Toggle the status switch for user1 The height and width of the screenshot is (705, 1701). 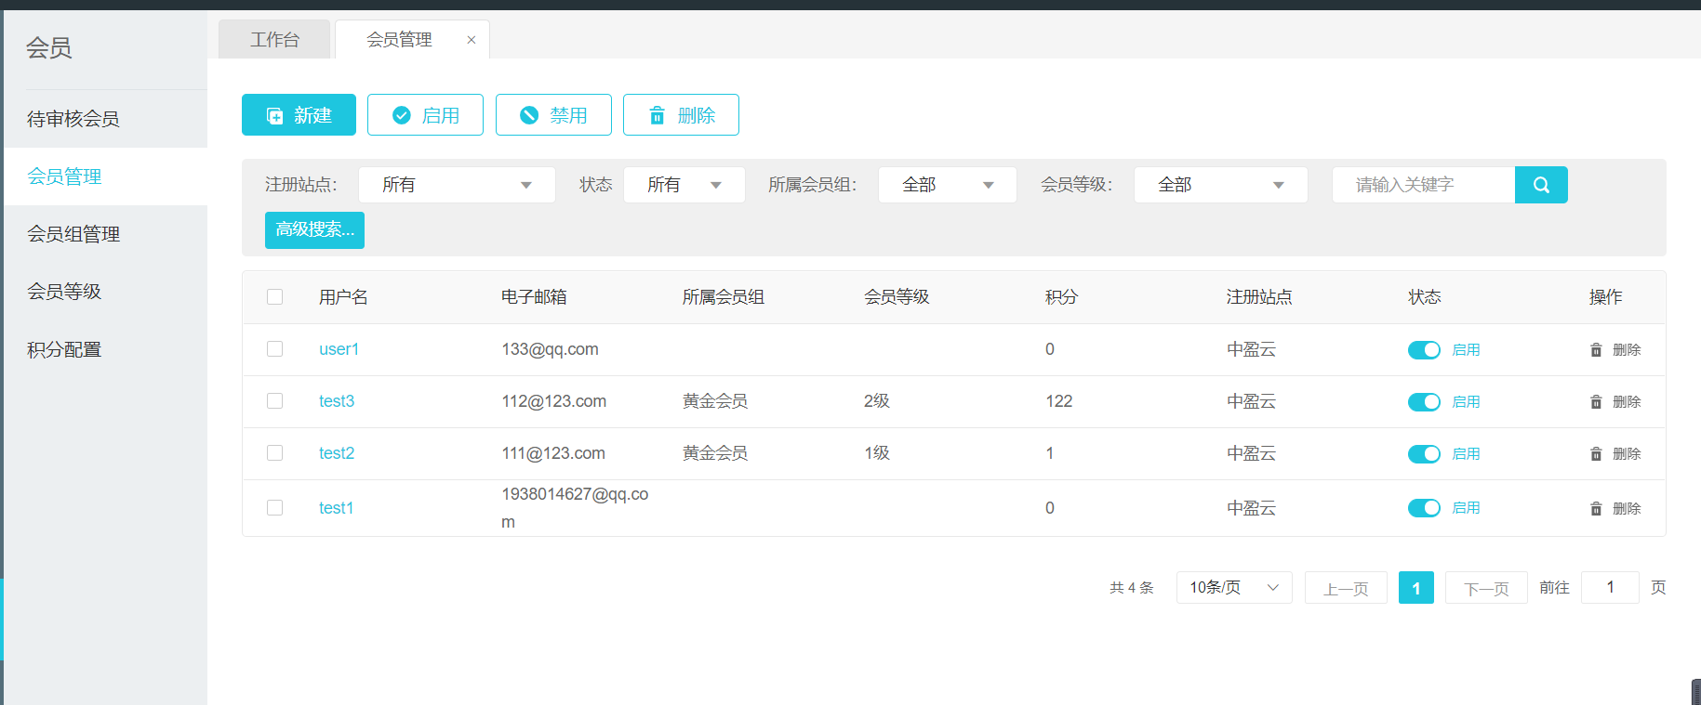pyautogui.click(x=1423, y=350)
